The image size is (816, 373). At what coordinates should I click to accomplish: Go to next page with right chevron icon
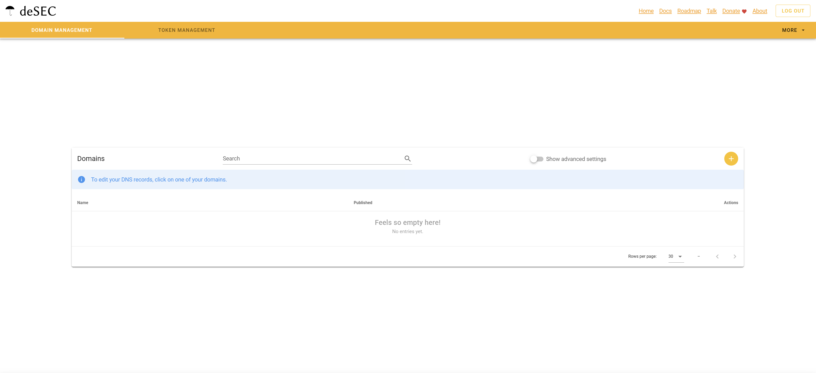[735, 256]
